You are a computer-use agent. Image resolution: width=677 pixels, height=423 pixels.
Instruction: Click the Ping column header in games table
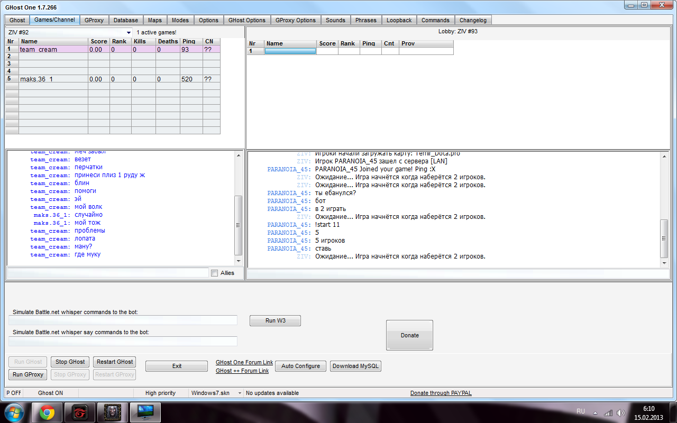[x=191, y=41]
